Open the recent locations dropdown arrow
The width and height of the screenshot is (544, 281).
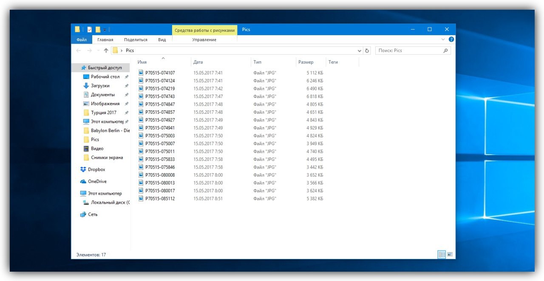[x=98, y=51]
